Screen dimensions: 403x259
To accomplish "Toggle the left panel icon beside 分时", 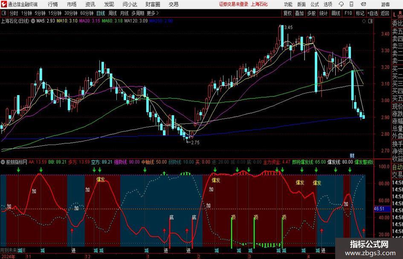I will pos(3,13).
